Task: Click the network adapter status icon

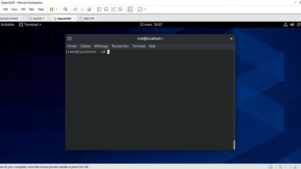Action: coord(280,167)
